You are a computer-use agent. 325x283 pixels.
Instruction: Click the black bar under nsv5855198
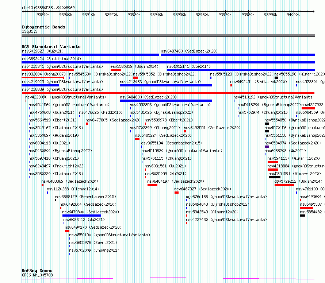pyautogui.click(x=276, y=78)
